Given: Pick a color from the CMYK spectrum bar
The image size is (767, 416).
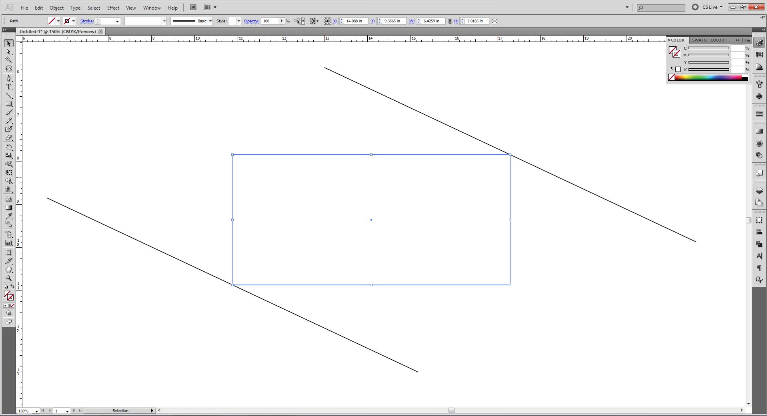Looking at the screenshot, I should point(708,77).
